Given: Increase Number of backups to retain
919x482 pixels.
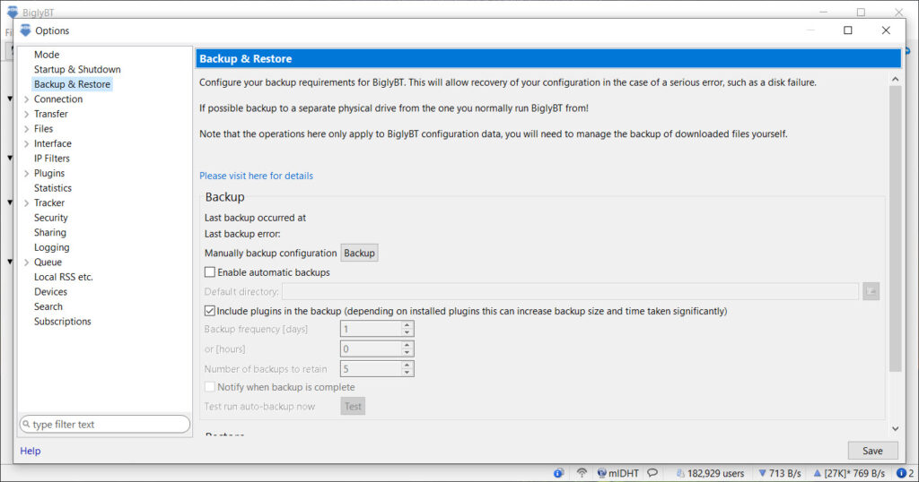Looking at the screenshot, I should click(x=407, y=365).
